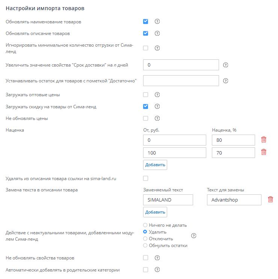Click help icon for "Автоматически добавлять в родительские категории"
Viewport: 278px width, 279px height.
point(157,270)
